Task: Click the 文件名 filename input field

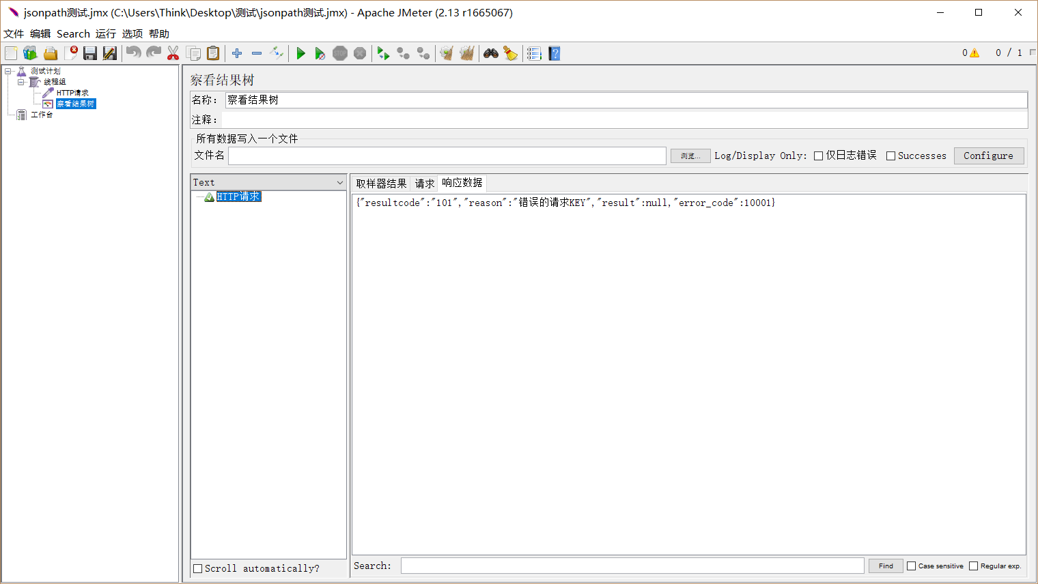Action: pos(447,156)
